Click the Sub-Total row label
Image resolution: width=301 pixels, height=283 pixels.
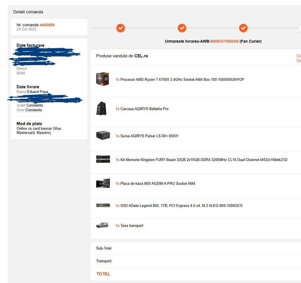click(x=104, y=248)
